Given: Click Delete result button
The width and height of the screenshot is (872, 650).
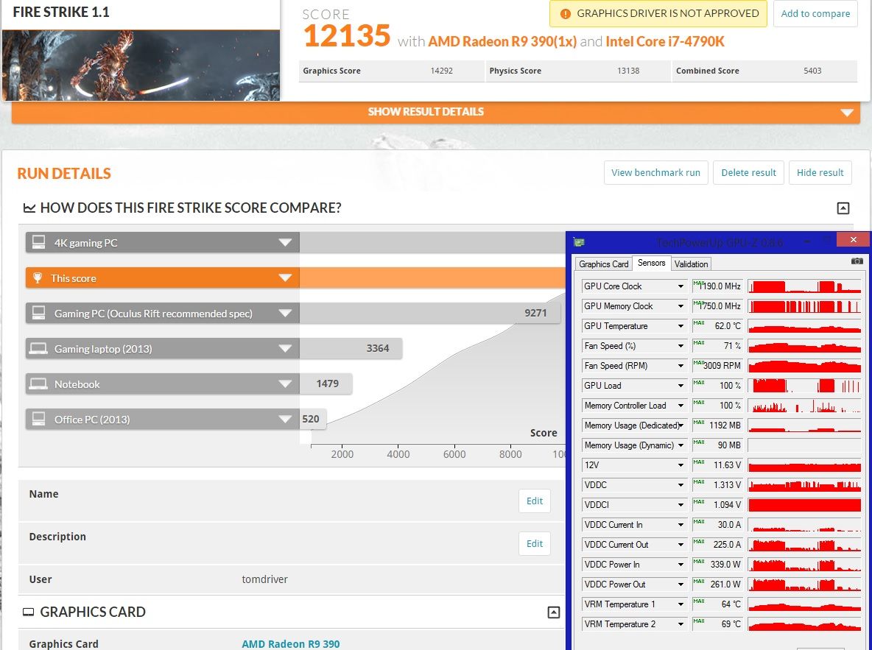Looking at the screenshot, I should tap(748, 173).
